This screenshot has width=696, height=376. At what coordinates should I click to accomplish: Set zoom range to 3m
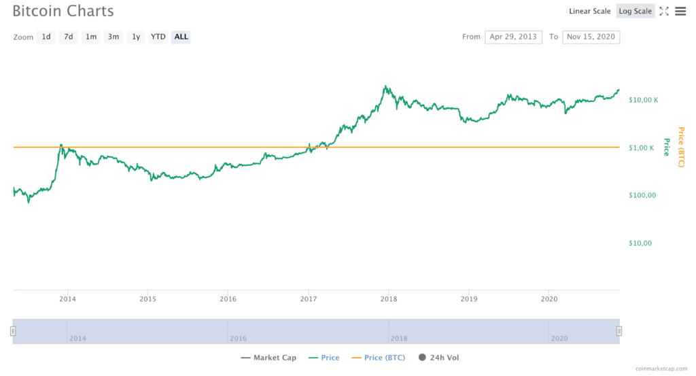[x=114, y=37]
